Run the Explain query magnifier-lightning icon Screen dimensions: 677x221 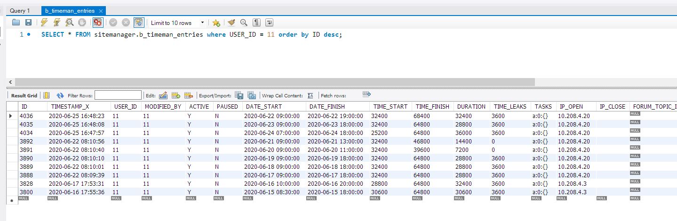click(x=69, y=23)
